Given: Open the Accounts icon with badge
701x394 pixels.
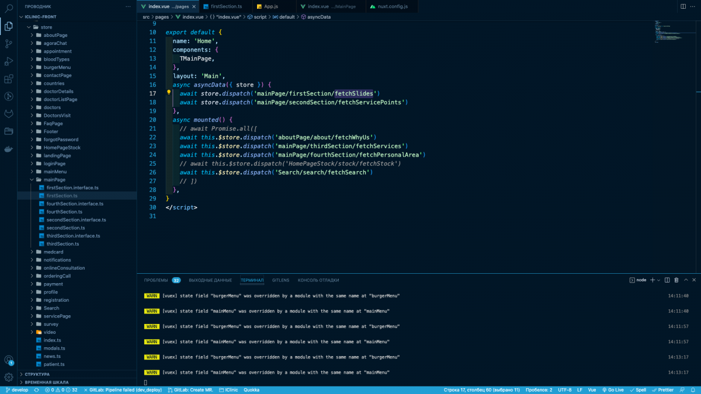Looking at the screenshot, I should [x=9, y=360].
